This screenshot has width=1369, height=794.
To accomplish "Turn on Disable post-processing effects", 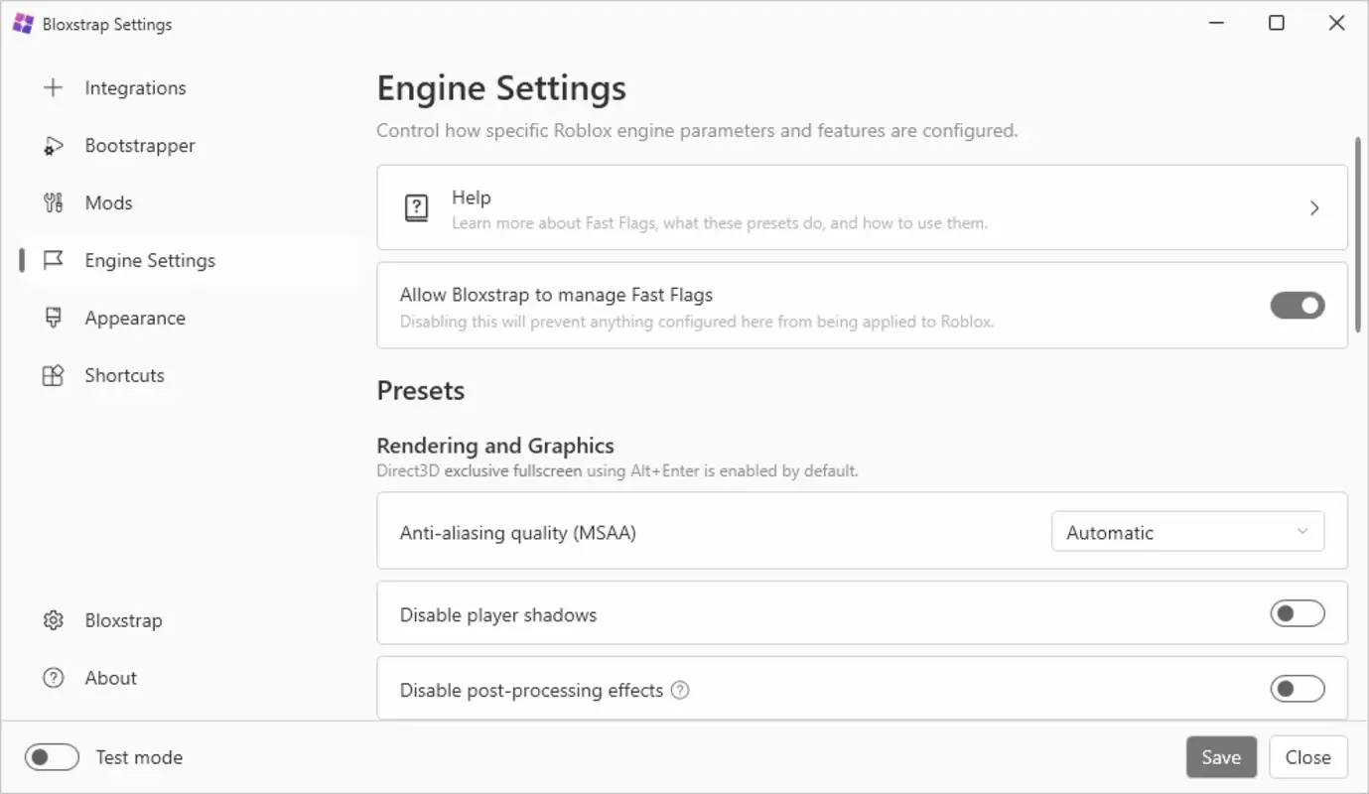I will [x=1297, y=688].
